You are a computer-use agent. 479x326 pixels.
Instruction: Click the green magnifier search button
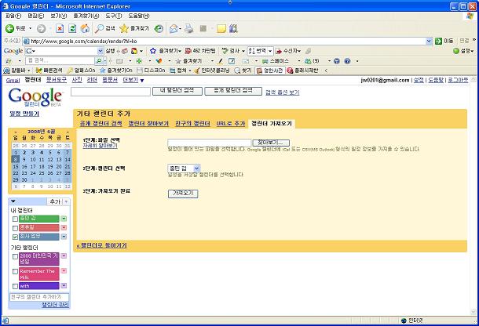click(99, 61)
